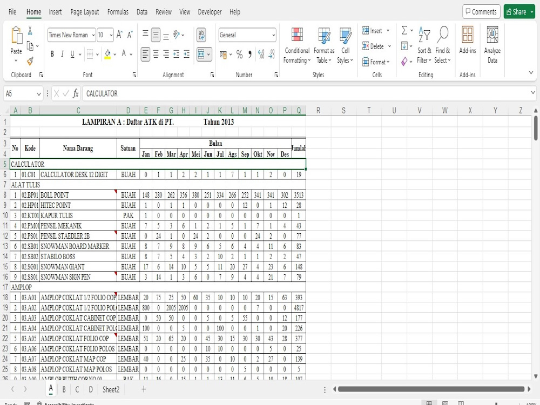Select column header R

pos(318,111)
